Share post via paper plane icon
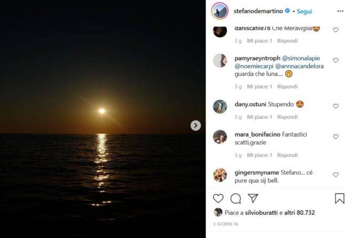347x238 pixels. click(253, 199)
